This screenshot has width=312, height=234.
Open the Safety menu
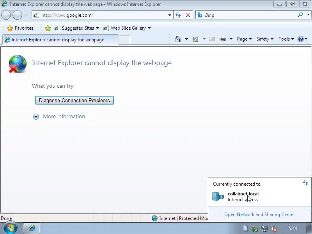265,39
